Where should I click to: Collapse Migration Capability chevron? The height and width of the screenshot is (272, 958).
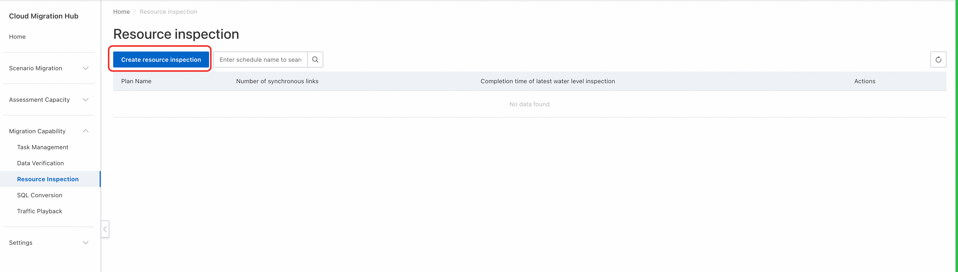click(x=86, y=131)
